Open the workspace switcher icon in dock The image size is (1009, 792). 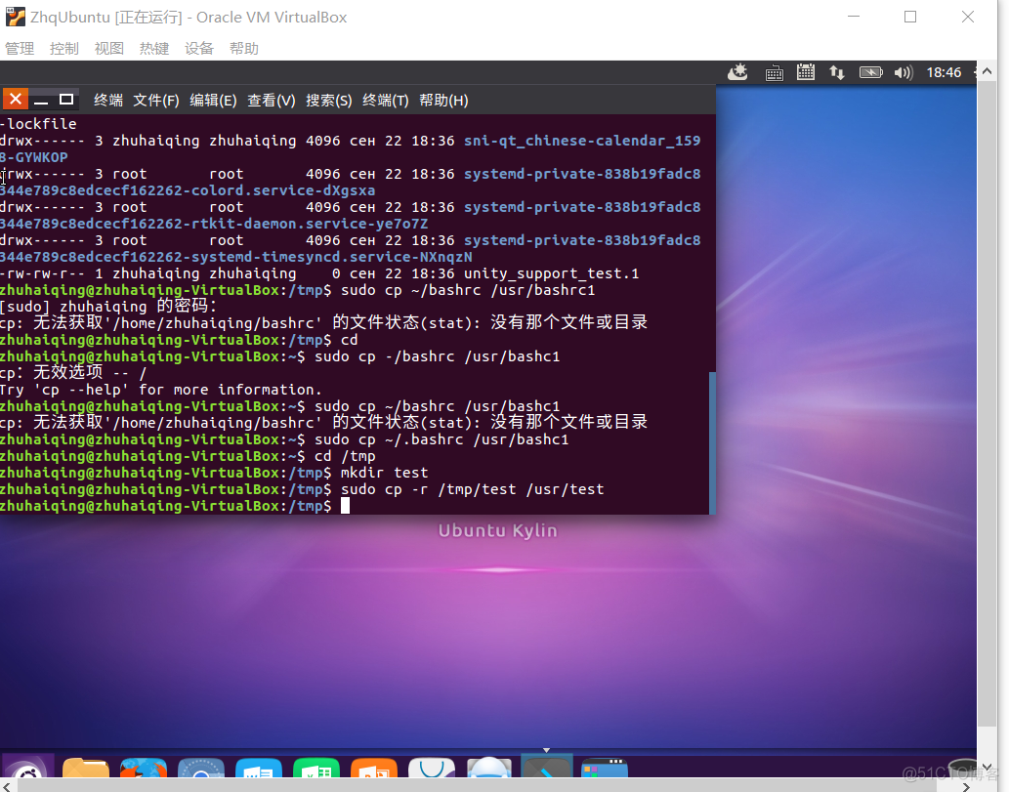pyautogui.click(x=605, y=769)
